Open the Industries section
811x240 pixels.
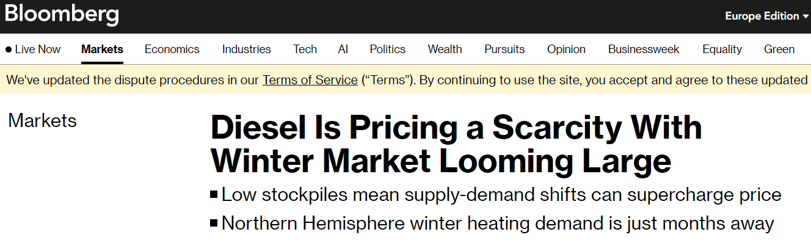click(x=247, y=49)
